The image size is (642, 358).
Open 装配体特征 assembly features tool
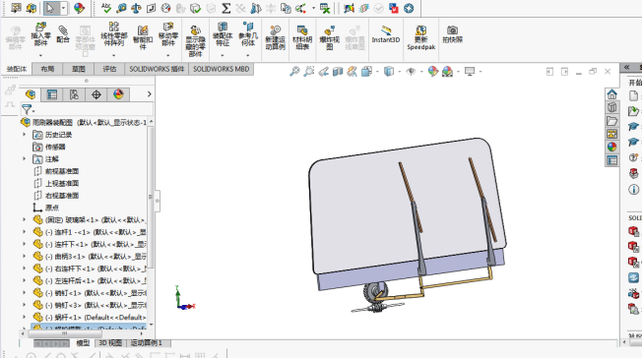coord(223,35)
